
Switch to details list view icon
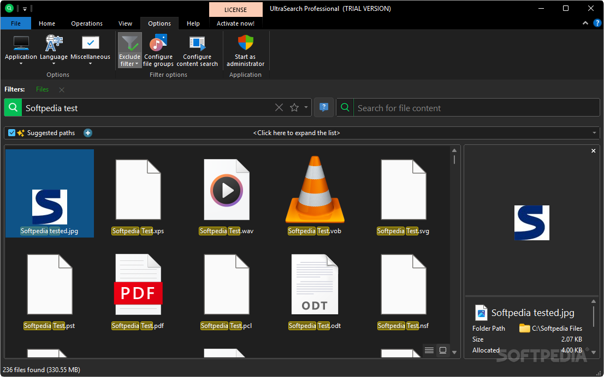click(429, 350)
